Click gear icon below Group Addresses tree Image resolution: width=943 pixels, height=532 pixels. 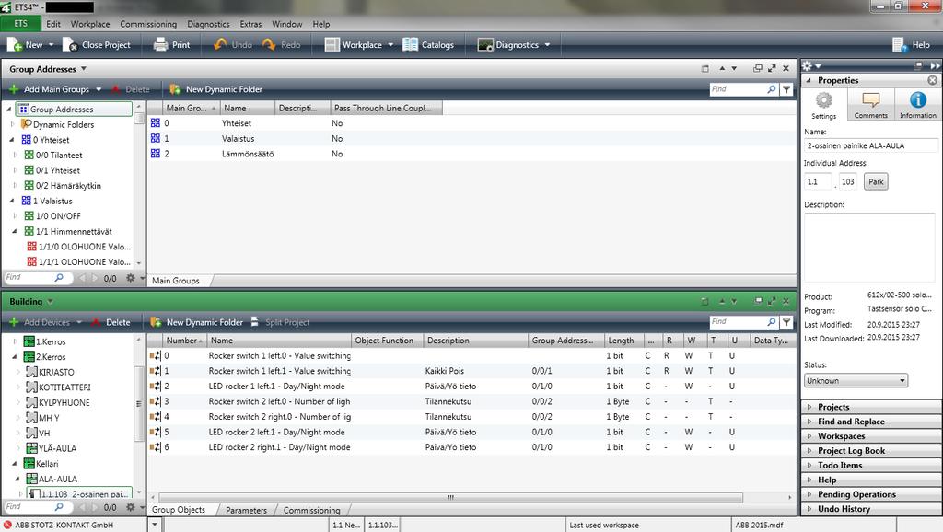tap(131, 278)
